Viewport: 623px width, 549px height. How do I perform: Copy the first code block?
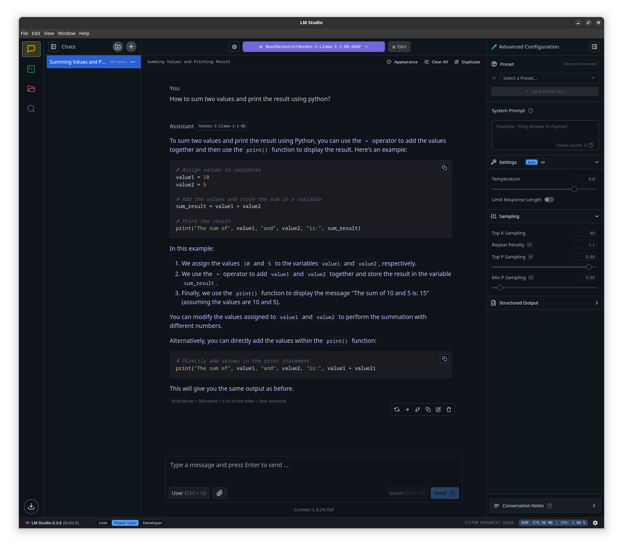444,168
